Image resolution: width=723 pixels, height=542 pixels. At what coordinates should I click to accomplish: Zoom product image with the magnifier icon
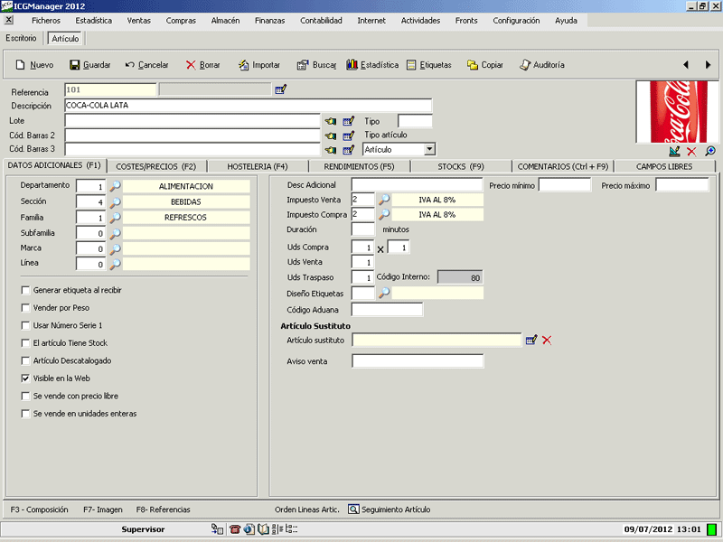coord(710,151)
